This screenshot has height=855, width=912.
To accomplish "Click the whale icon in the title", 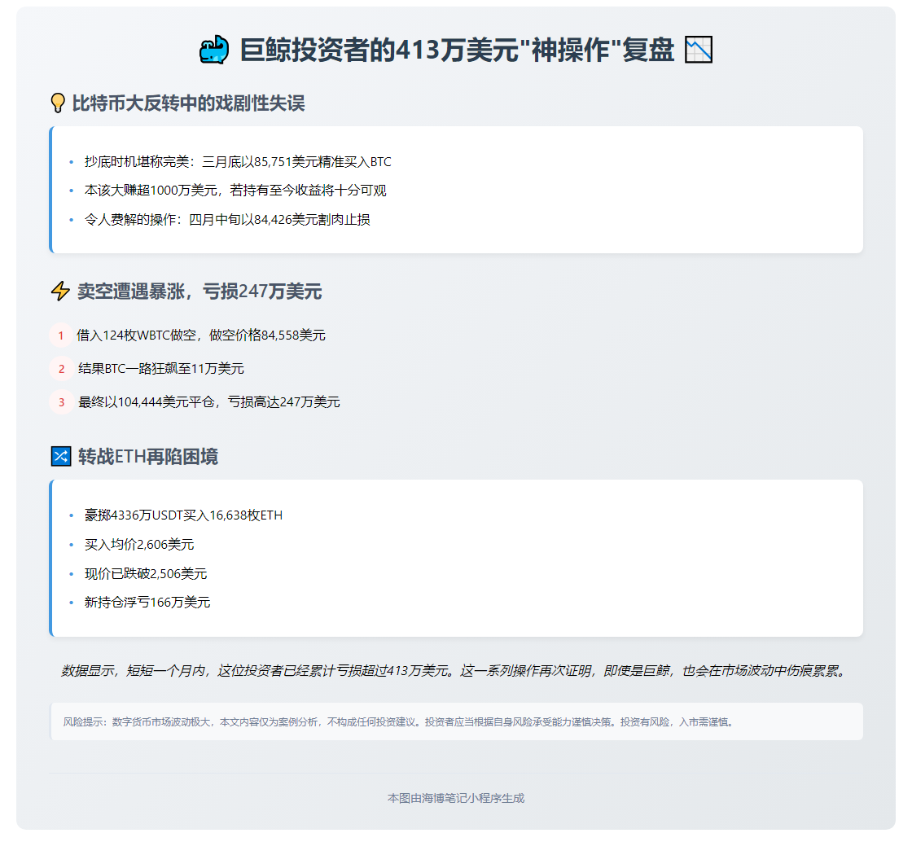I will pos(214,50).
